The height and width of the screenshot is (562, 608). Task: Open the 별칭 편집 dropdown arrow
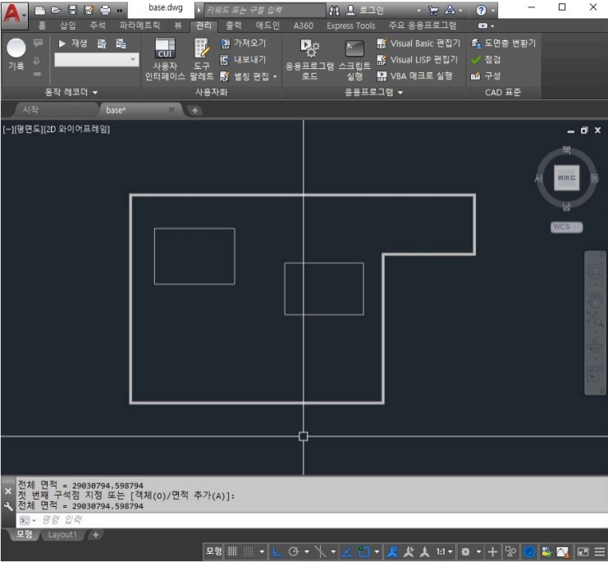(275, 76)
